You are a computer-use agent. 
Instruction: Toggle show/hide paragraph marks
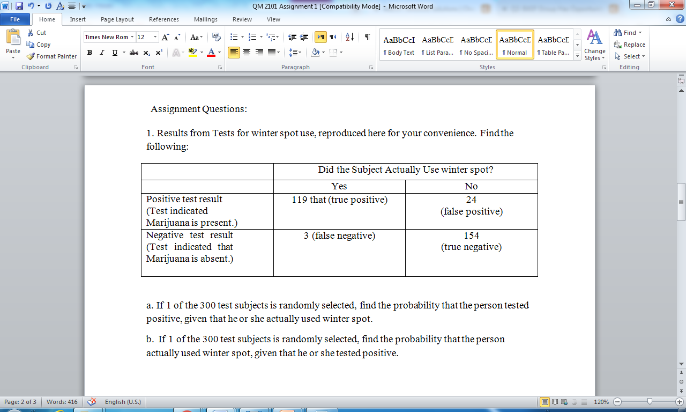click(367, 37)
